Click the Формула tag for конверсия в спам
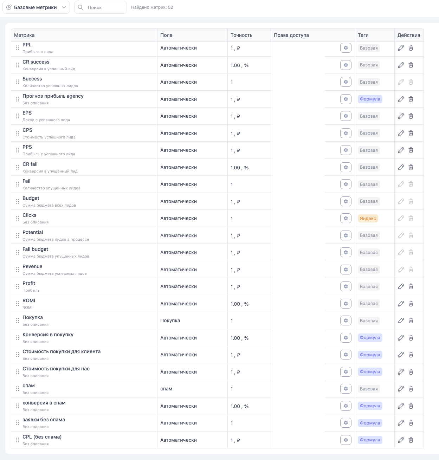 pos(370,406)
